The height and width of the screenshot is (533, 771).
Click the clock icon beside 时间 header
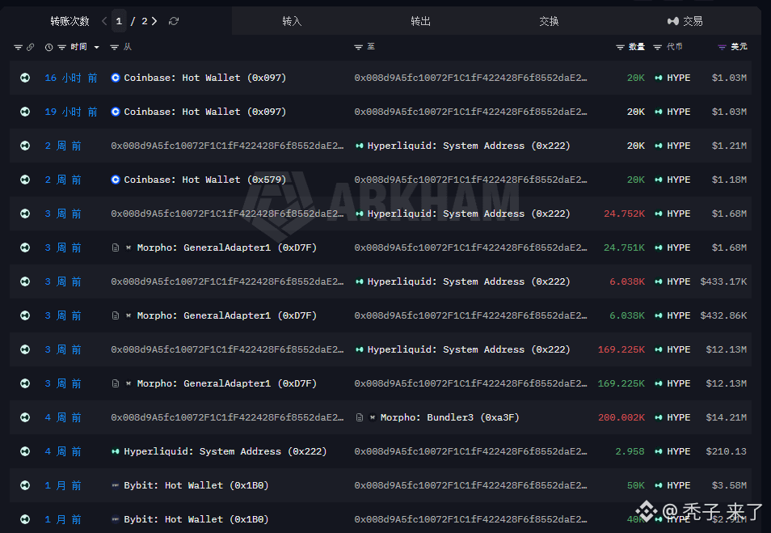point(49,47)
